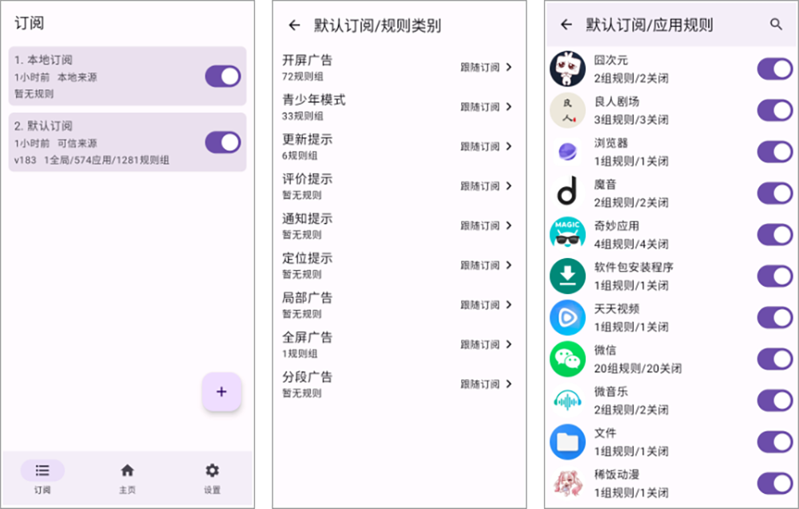
Task: Select the 软件包安装程序 app icon
Action: [567, 274]
